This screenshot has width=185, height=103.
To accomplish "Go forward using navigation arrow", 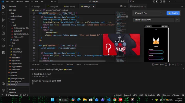I will coord(55,2).
